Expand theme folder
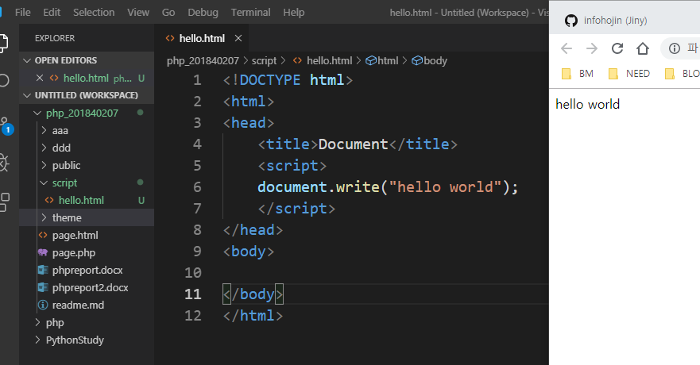The width and height of the screenshot is (700, 365). pyautogui.click(x=44, y=217)
